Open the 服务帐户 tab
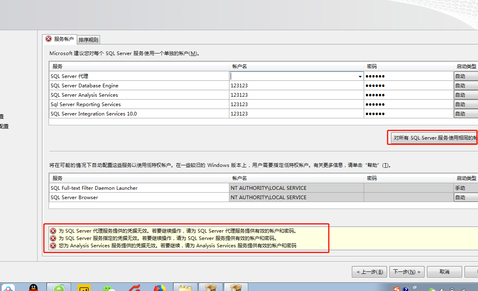Viewport: 478px width, 291px height. point(60,39)
